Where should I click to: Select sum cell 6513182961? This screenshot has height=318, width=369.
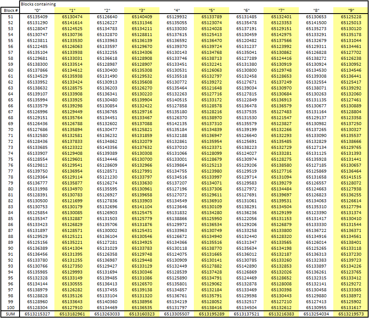72,314
